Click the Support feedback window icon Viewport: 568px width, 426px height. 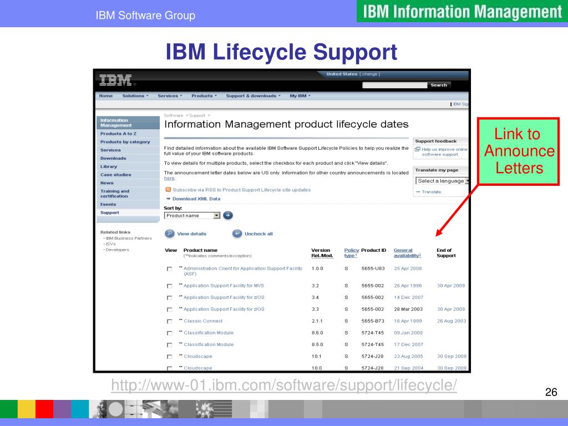[417, 149]
